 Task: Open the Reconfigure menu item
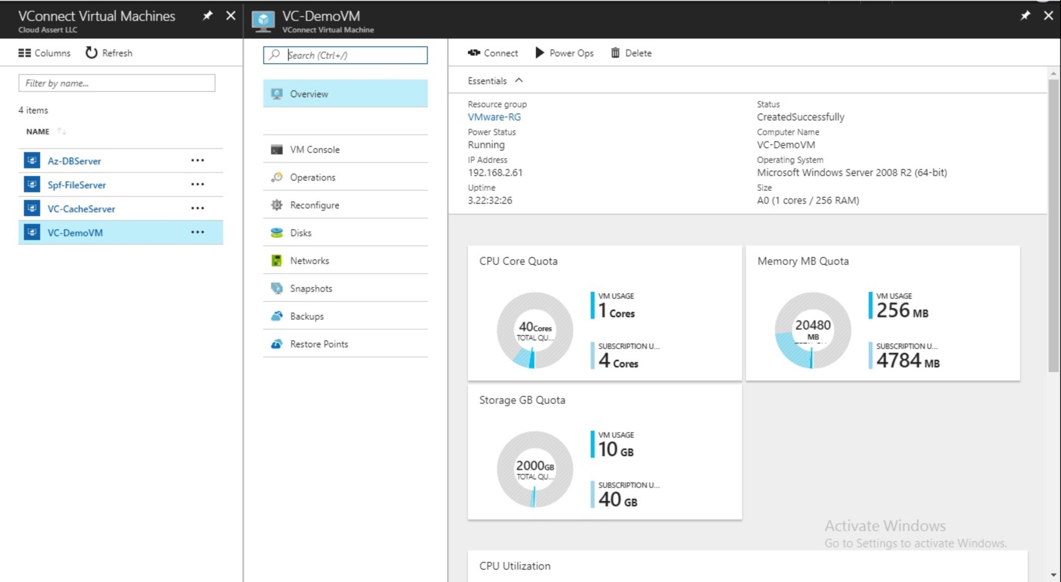[x=314, y=205]
